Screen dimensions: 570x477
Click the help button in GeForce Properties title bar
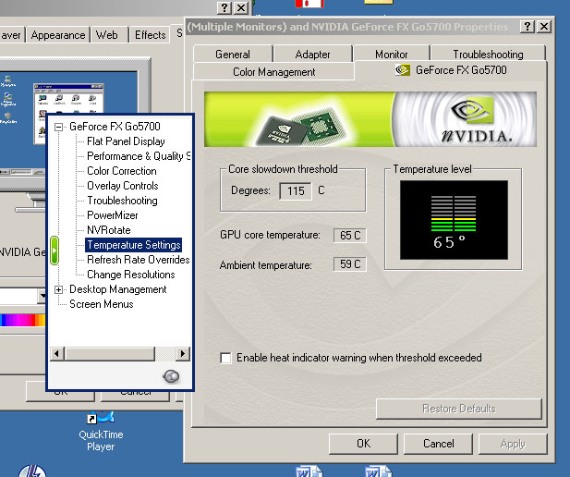(x=528, y=26)
